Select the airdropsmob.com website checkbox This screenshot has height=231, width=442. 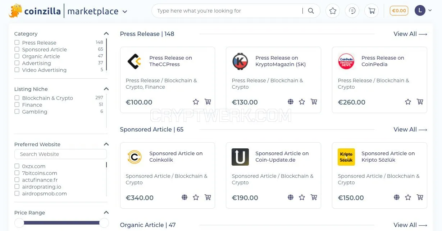point(17,193)
